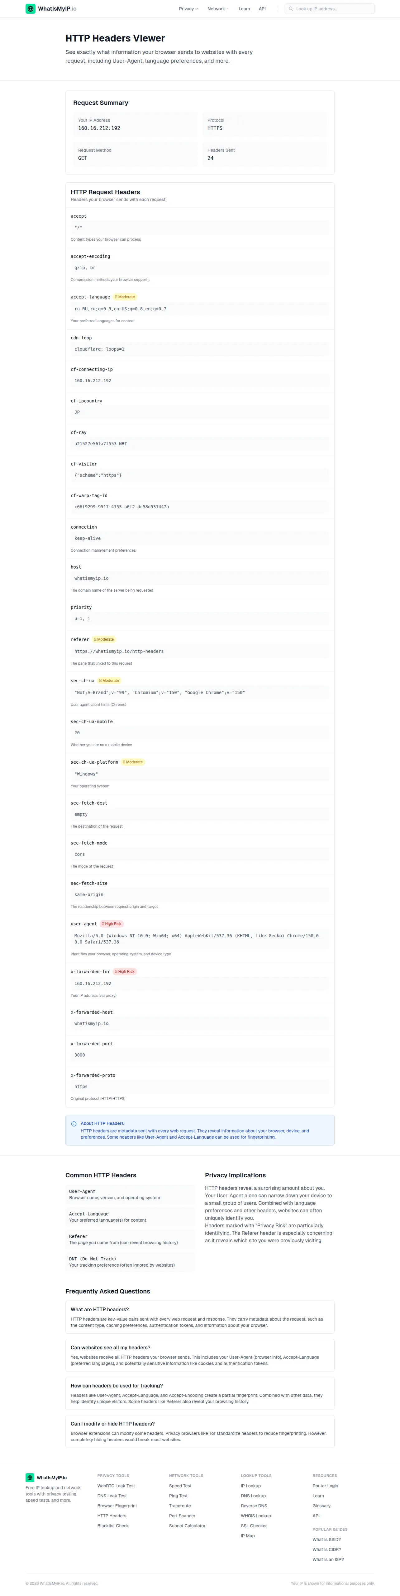The image size is (400, 1596).
Task: Click the WhatIsMyIP.io globe logo in header
Action: (x=30, y=9)
